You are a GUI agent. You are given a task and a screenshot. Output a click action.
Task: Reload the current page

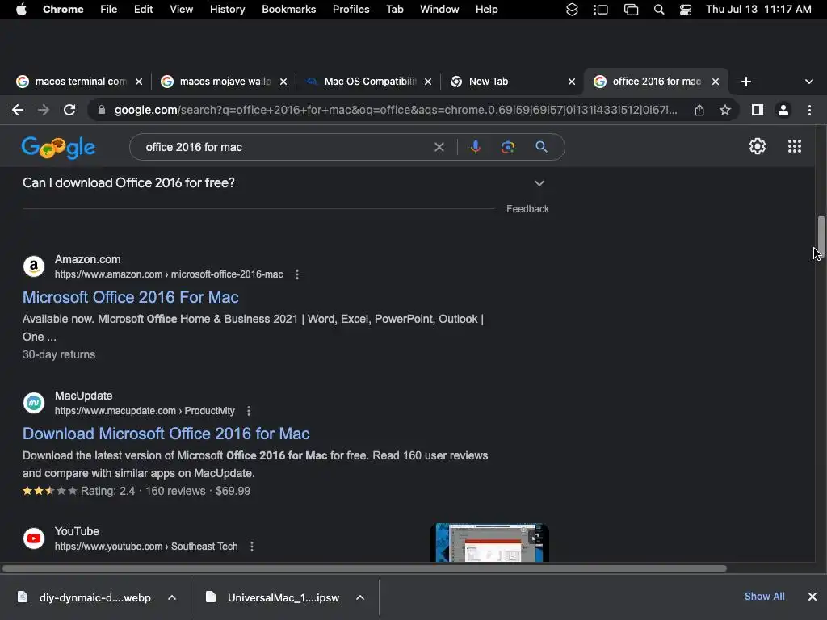pyautogui.click(x=69, y=110)
